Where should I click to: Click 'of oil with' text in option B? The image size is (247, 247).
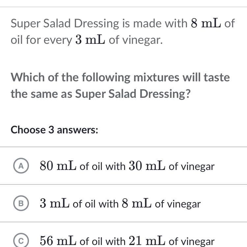[96, 204]
